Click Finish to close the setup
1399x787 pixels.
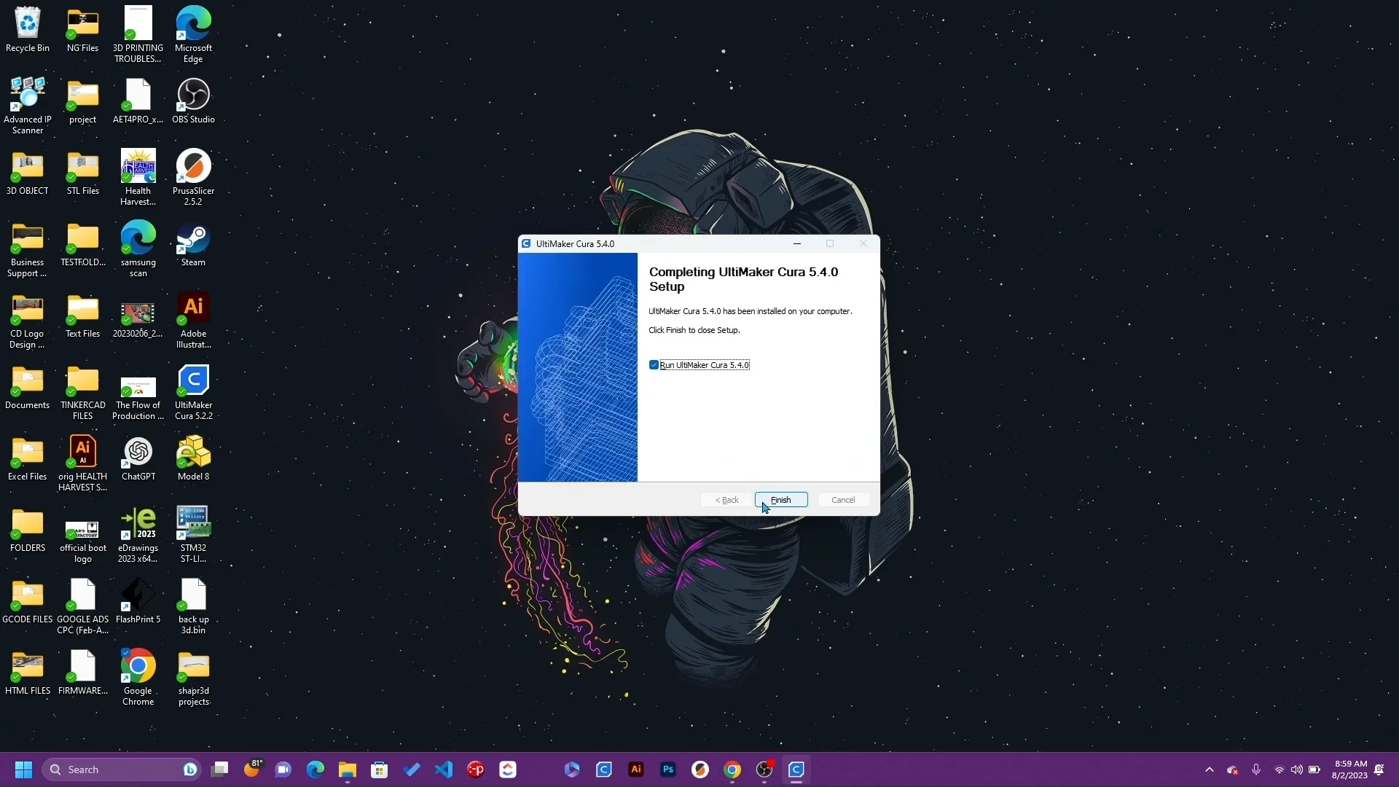coord(781,500)
